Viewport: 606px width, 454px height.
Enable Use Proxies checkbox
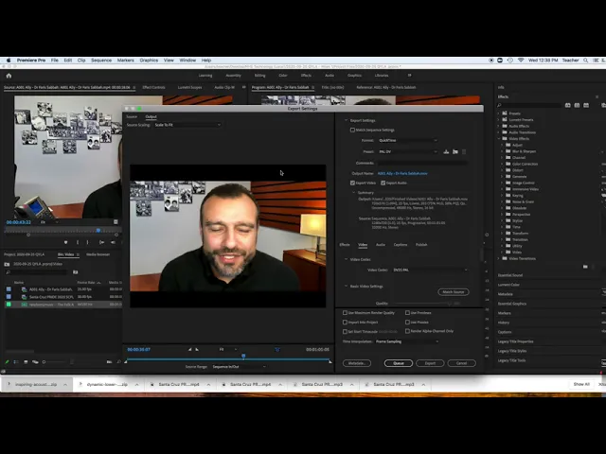(407, 322)
